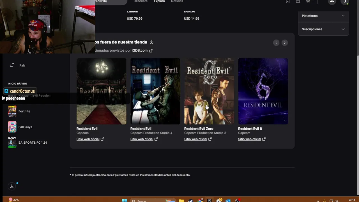Image resolution: width=359 pixels, height=202 pixels.
Task: Open the downloads icon in sidebar
Action: point(12,186)
